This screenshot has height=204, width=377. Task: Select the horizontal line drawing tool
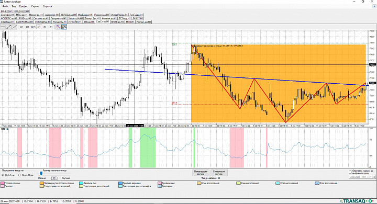pyautogui.click(x=3, y=27)
